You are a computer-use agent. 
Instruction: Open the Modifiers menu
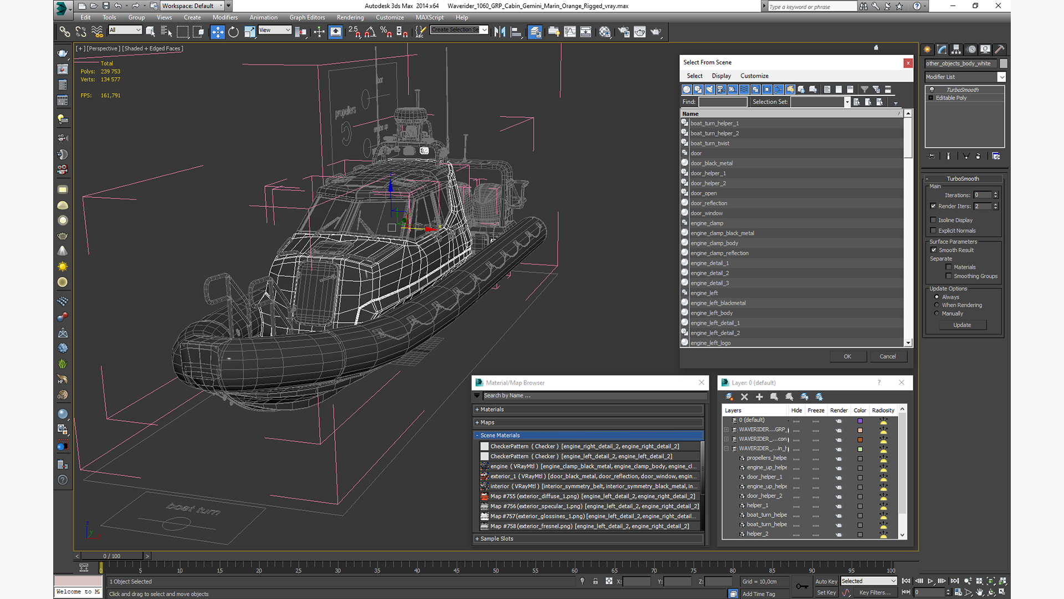(225, 18)
